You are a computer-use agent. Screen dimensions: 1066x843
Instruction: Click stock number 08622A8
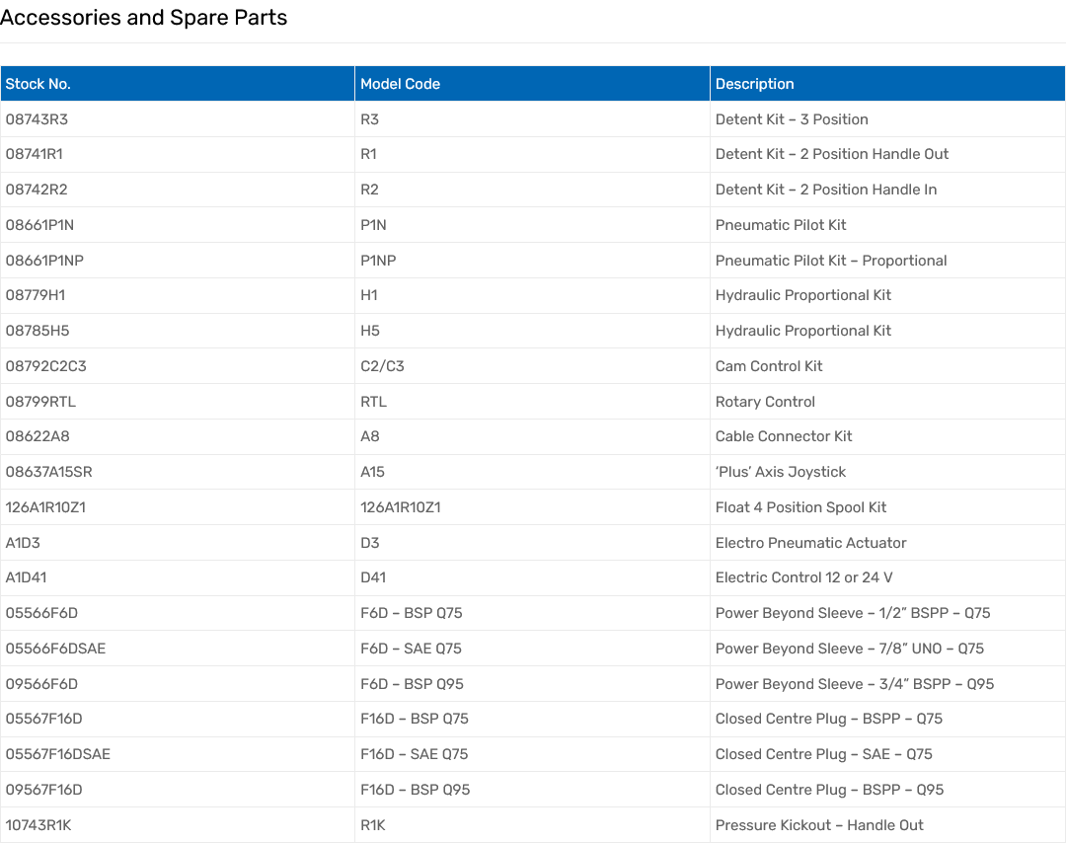(38, 436)
